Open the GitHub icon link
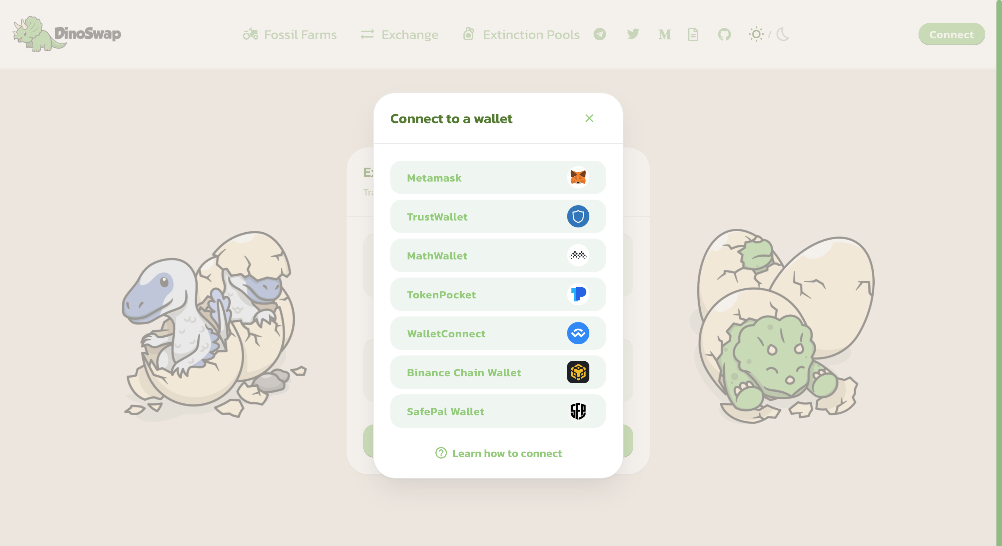1002x546 pixels. pyautogui.click(x=724, y=34)
